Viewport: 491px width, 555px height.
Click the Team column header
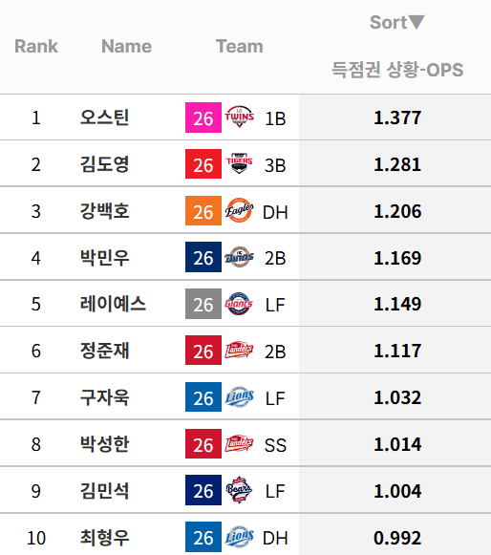click(240, 47)
